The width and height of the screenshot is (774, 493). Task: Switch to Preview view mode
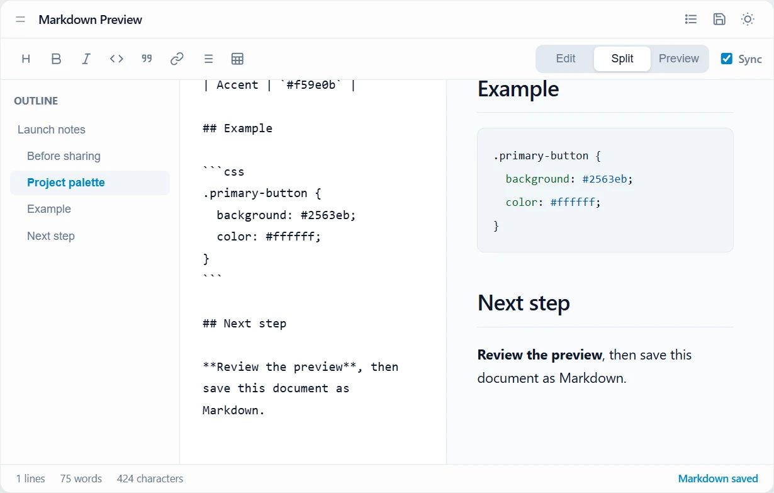(x=679, y=59)
